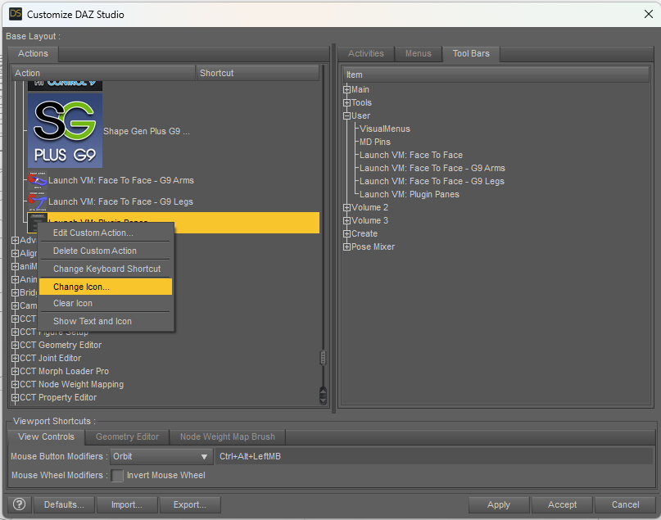Click the Accept button
Viewport: 661px width, 520px height.
pos(562,504)
